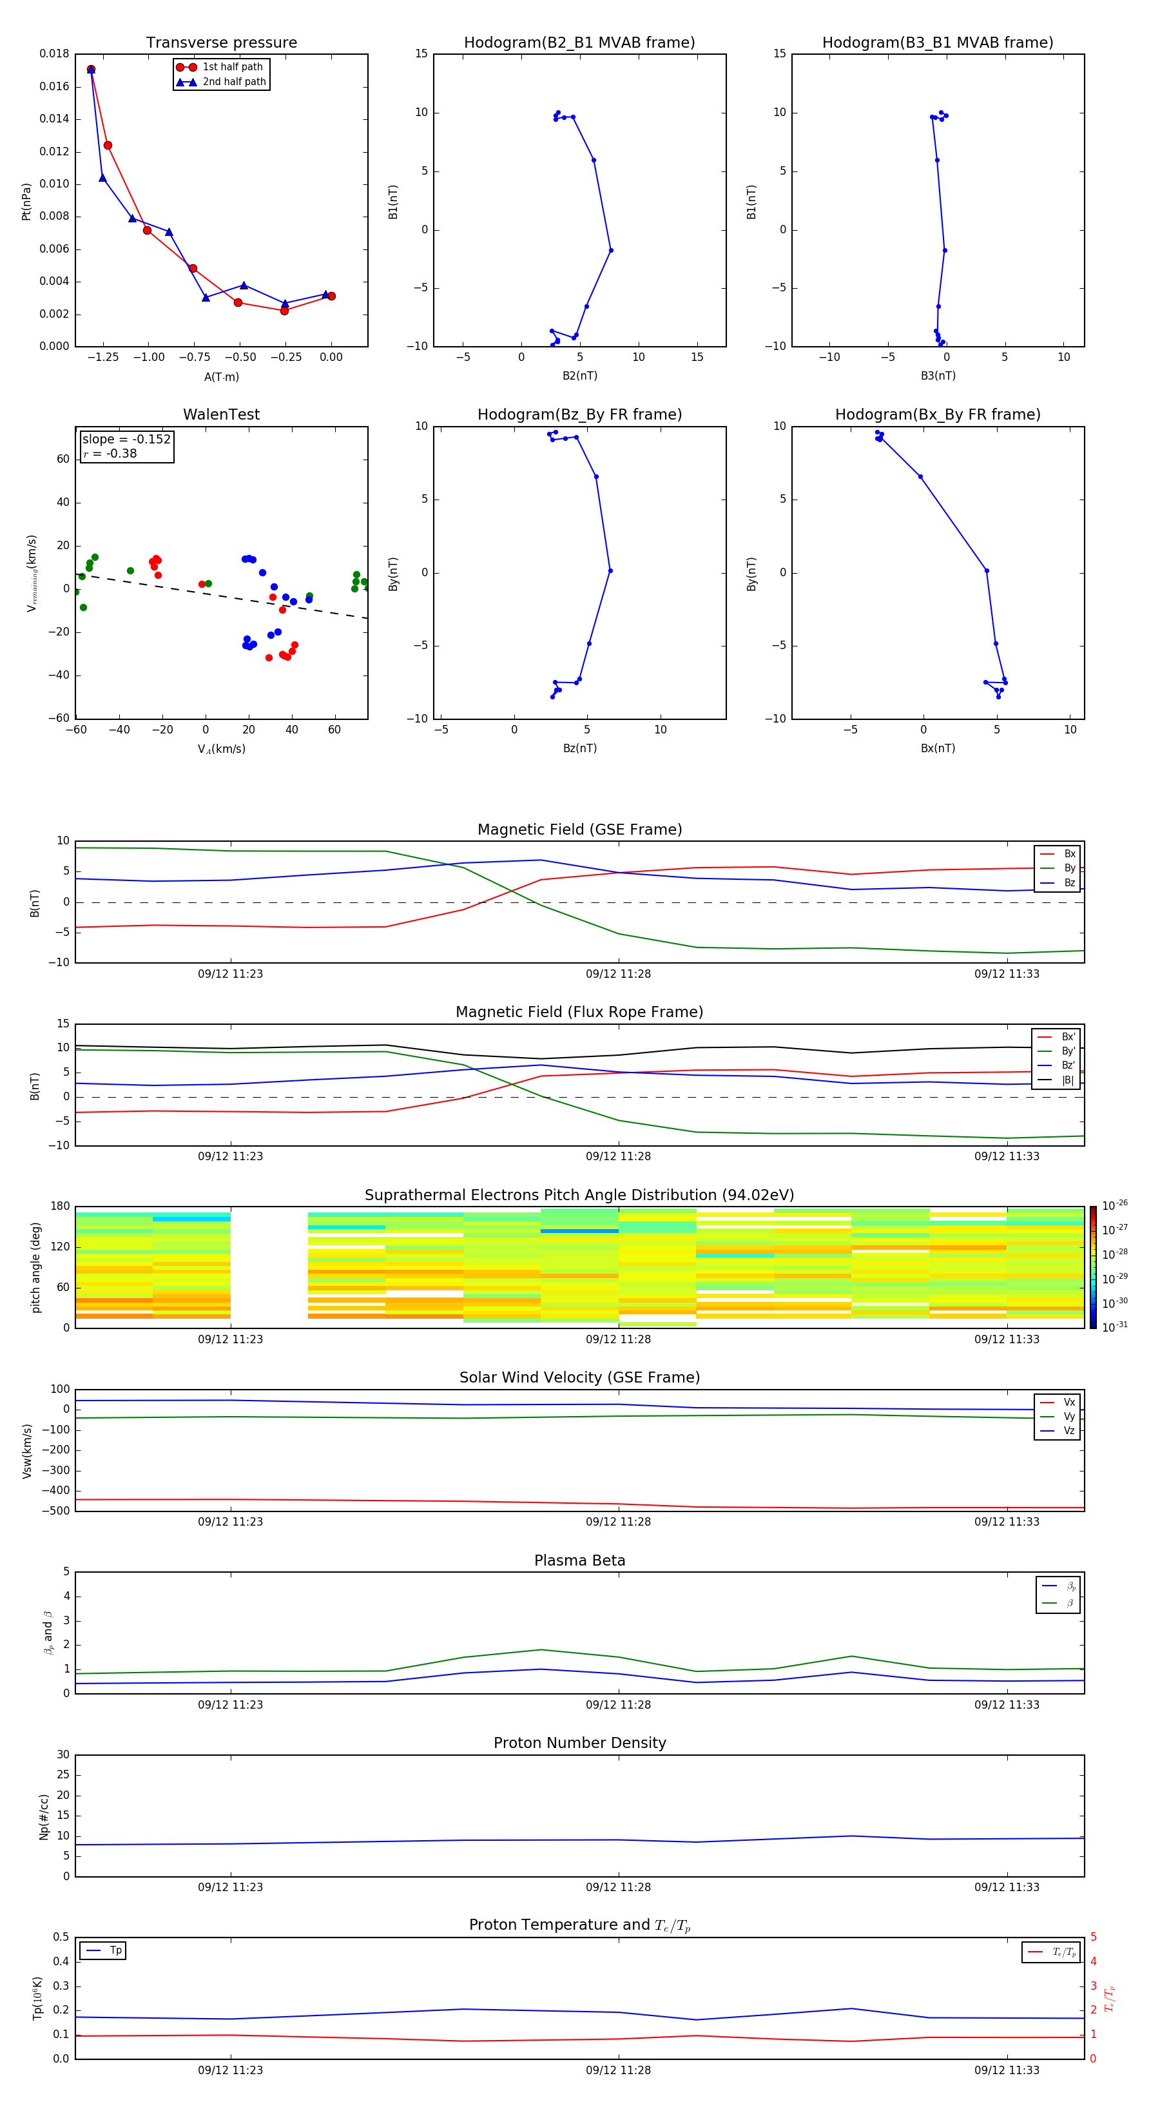
Task: Click the 'Np(#/cc)' axis label
Action: 44,1816
